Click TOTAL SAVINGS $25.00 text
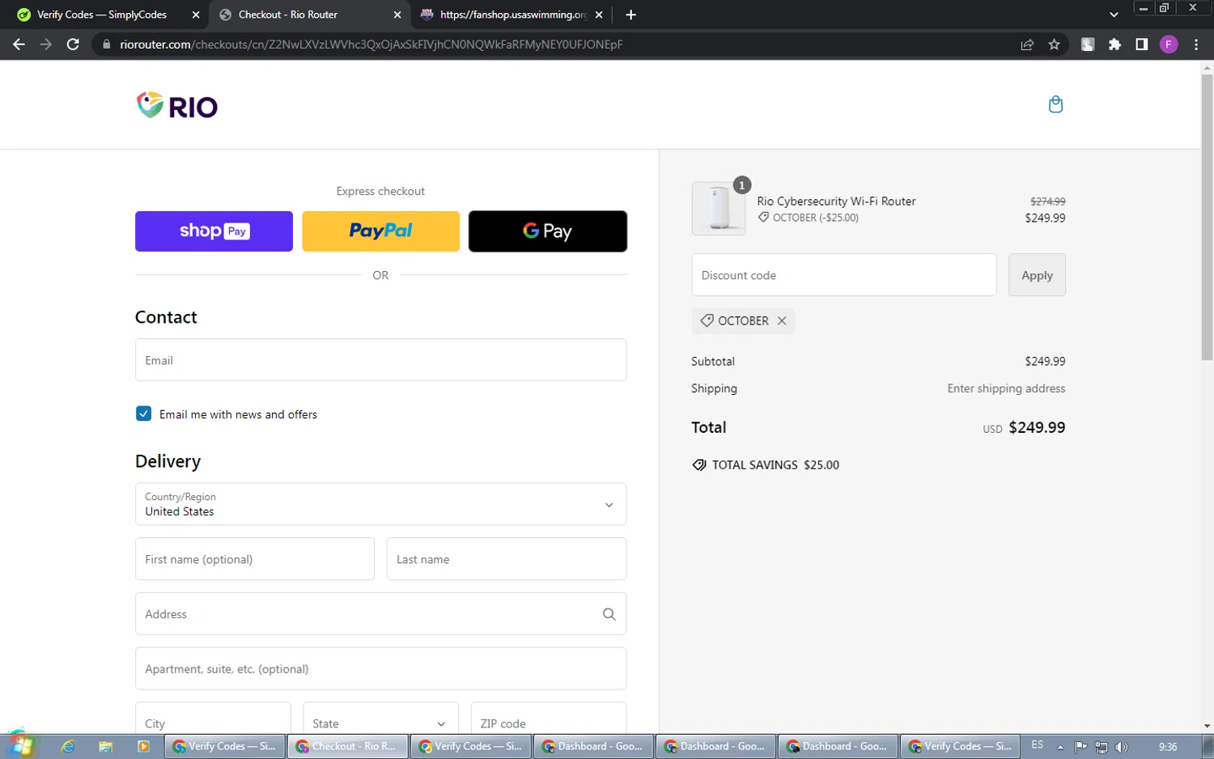 tap(775, 465)
